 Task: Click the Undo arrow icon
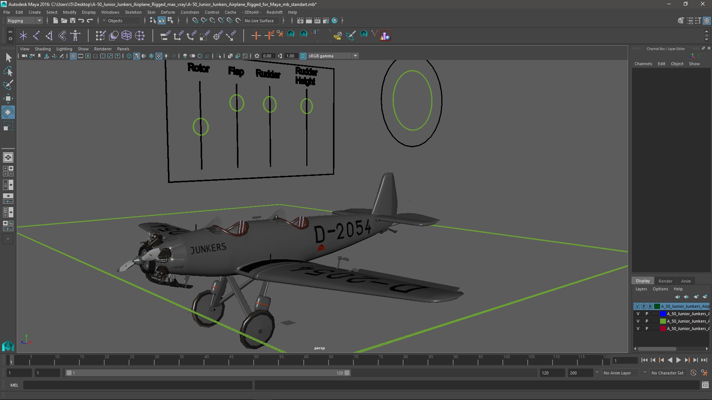click(x=81, y=21)
